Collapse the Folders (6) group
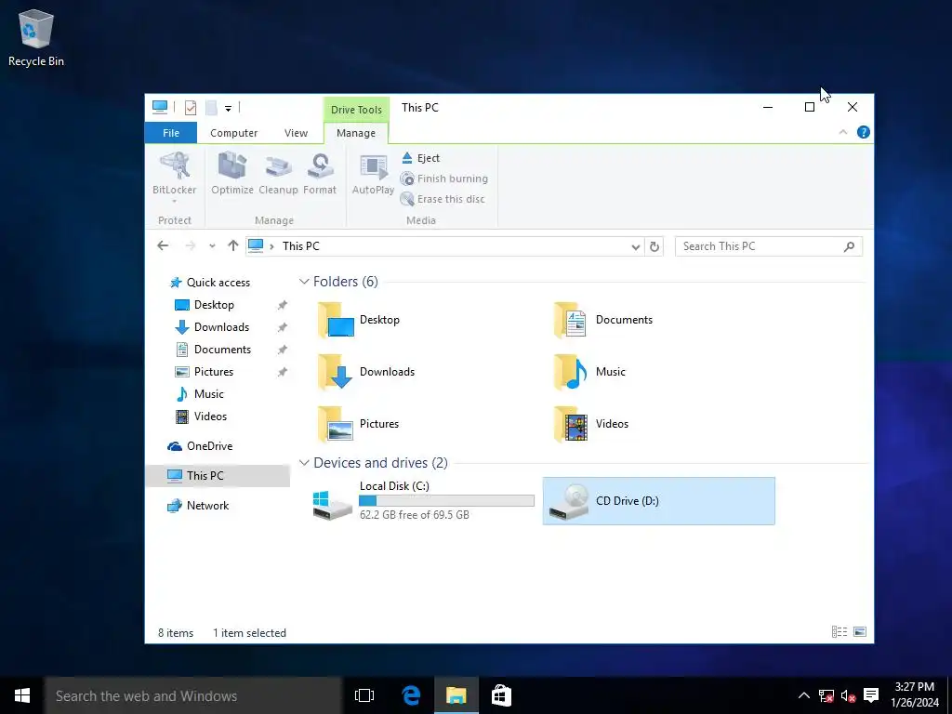 tap(304, 282)
